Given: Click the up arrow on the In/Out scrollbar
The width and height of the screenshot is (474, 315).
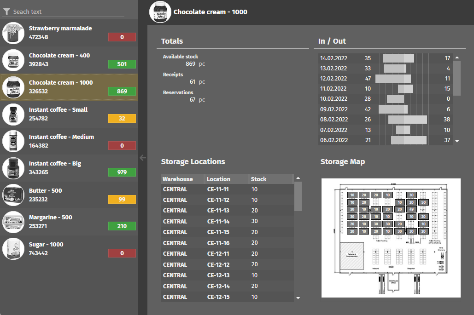Looking at the screenshot, I should pos(456,57).
